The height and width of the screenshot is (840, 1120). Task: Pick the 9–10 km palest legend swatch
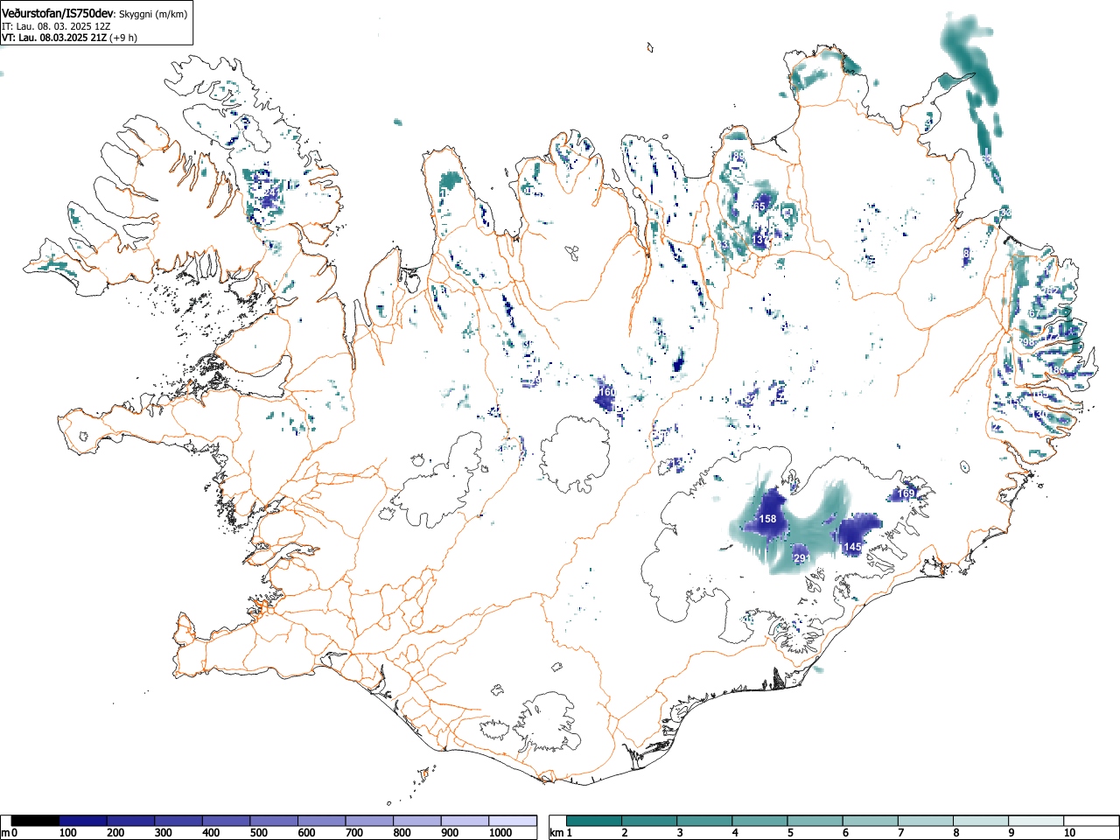point(1035,821)
